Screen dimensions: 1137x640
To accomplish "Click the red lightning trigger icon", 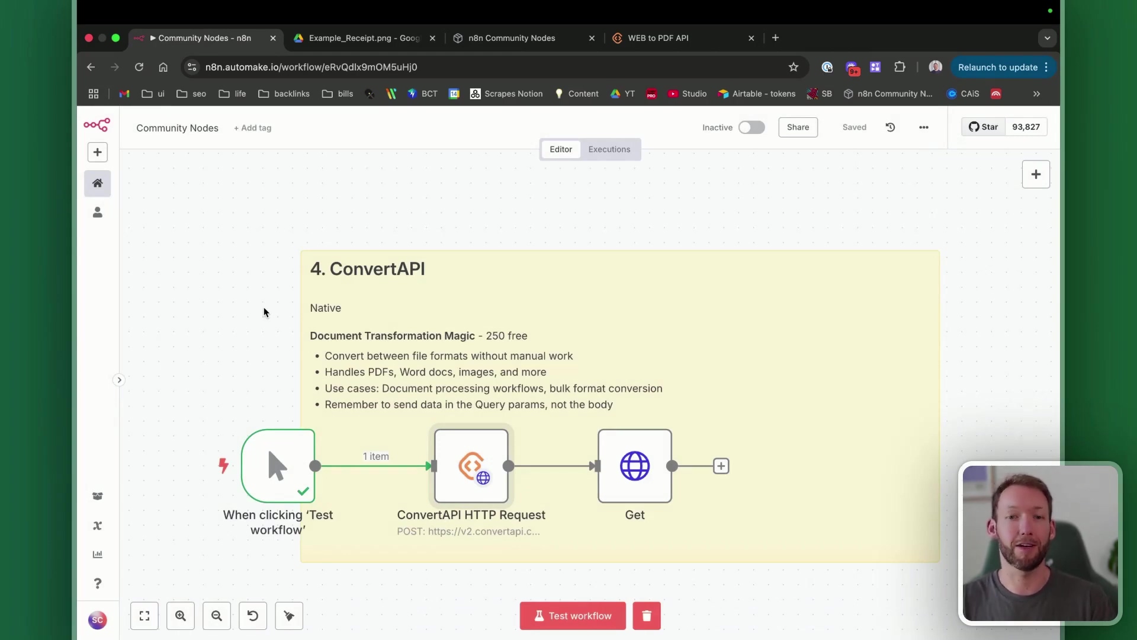I will (223, 466).
